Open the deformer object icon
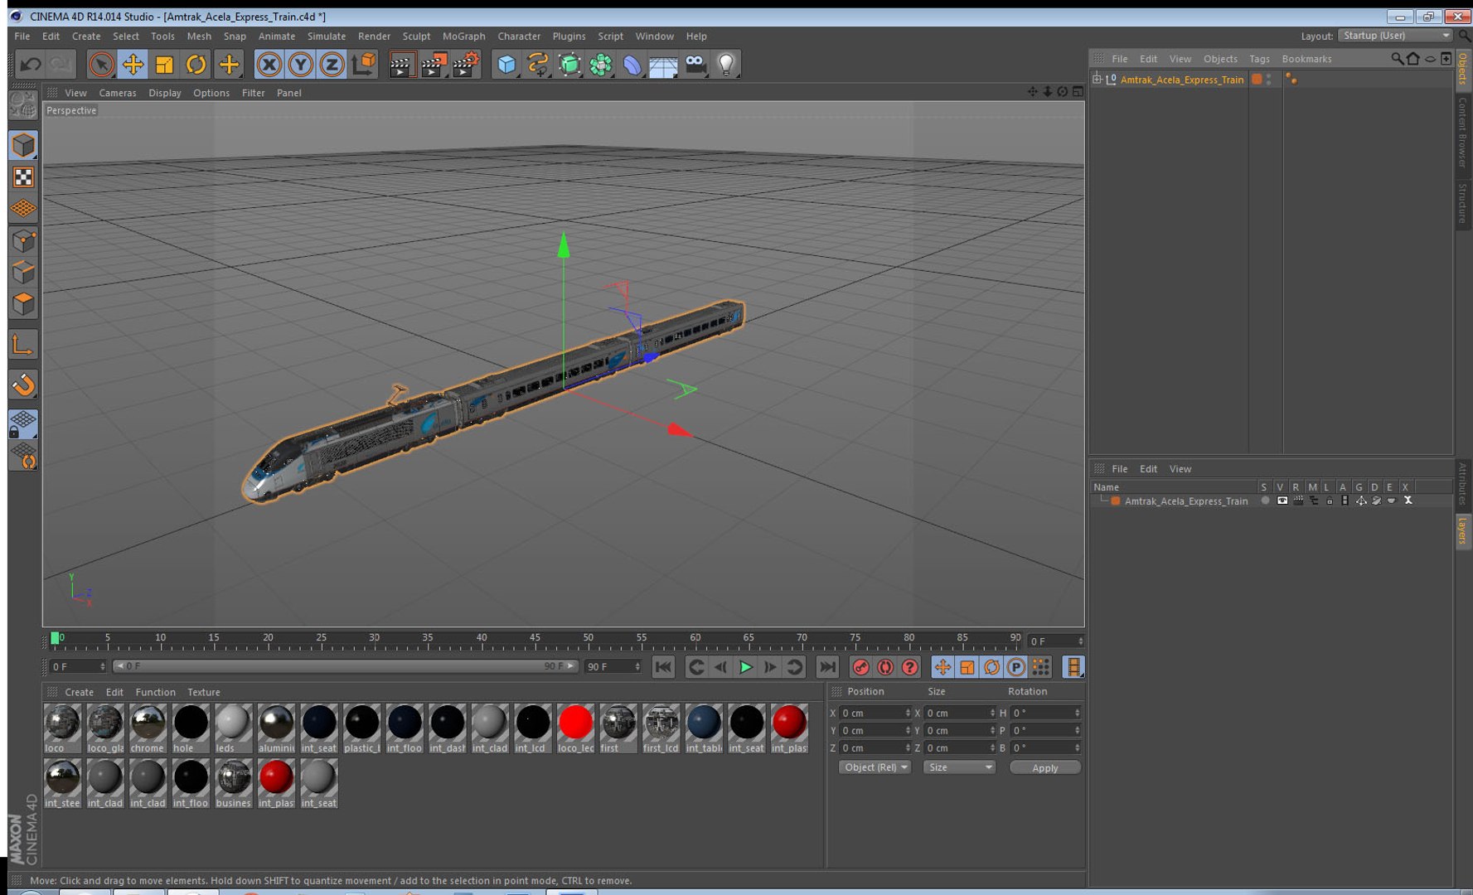The width and height of the screenshot is (1473, 895). 632,64
